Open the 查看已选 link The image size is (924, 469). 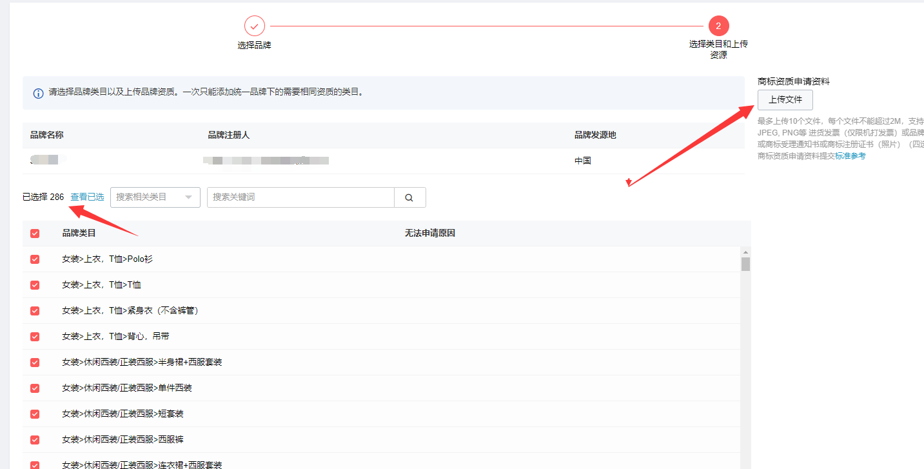pyautogui.click(x=87, y=197)
